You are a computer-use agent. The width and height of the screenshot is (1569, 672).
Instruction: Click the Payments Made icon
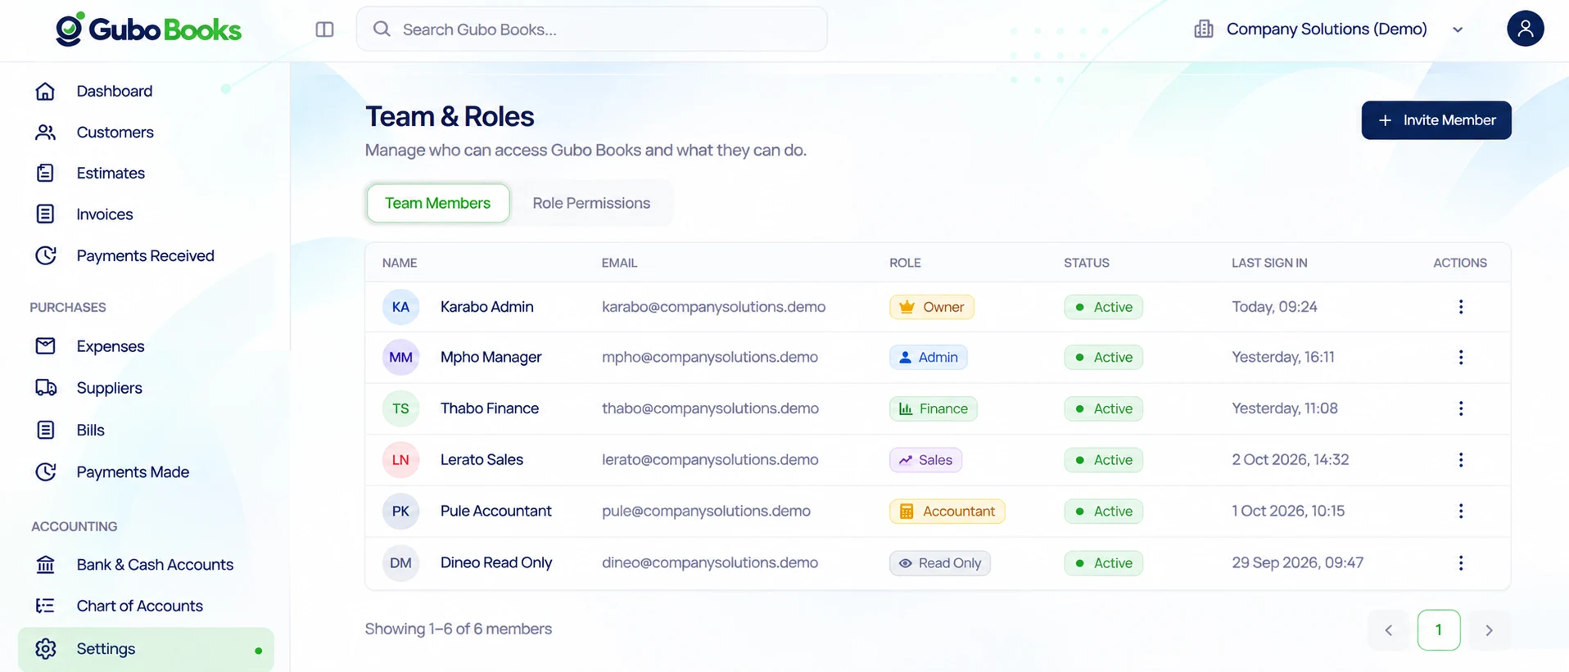click(x=46, y=471)
